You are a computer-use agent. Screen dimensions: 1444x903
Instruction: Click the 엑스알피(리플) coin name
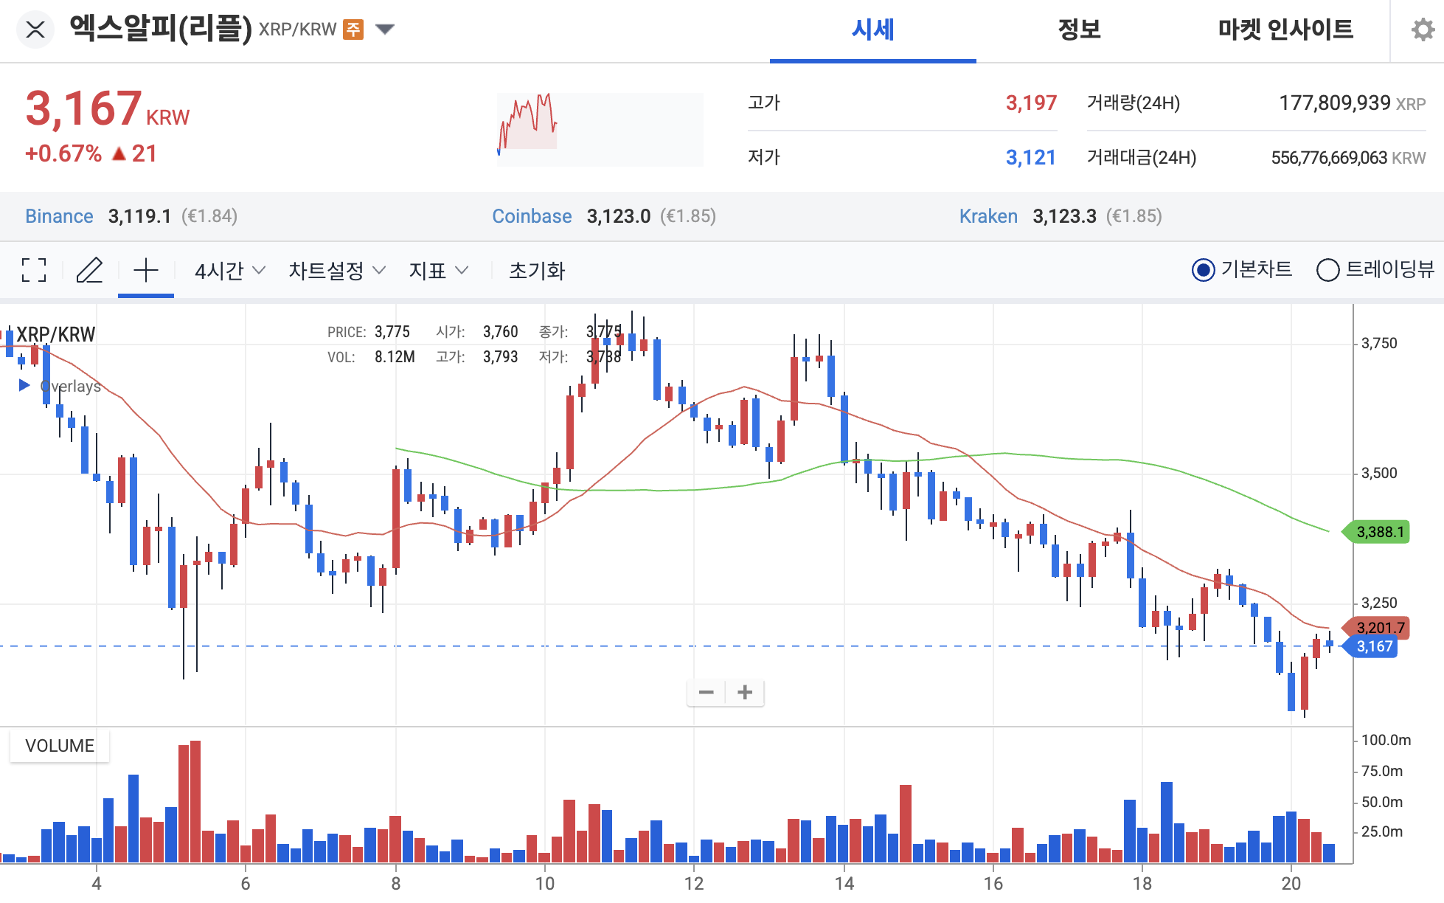(161, 29)
